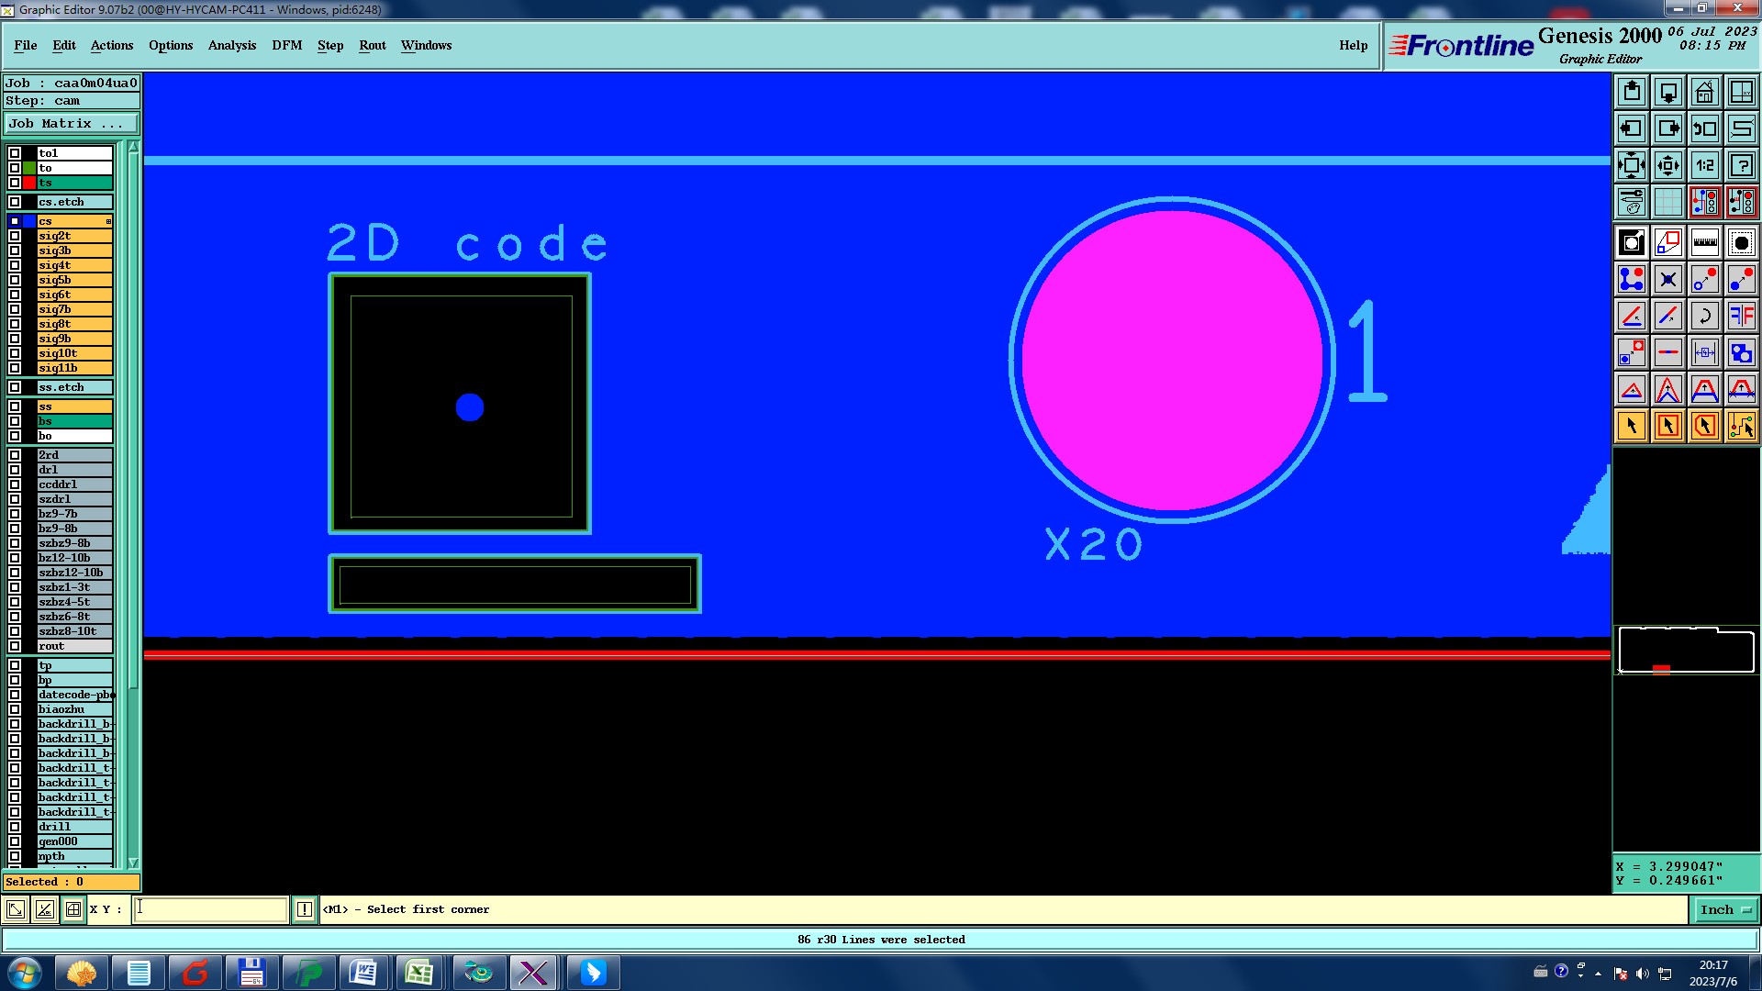Enable the rout layer checkbox
The height and width of the screenshot is (991, 1762).
[15, 646]
